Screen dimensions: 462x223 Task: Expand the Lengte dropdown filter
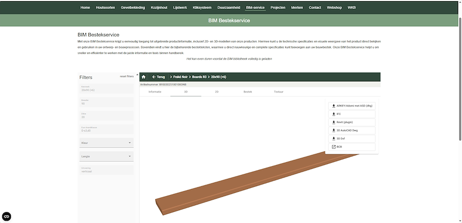(x=107, y=156)
